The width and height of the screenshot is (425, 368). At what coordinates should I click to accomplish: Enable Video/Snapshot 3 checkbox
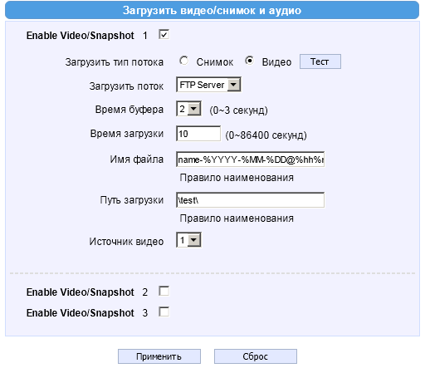tap(164, 312)
